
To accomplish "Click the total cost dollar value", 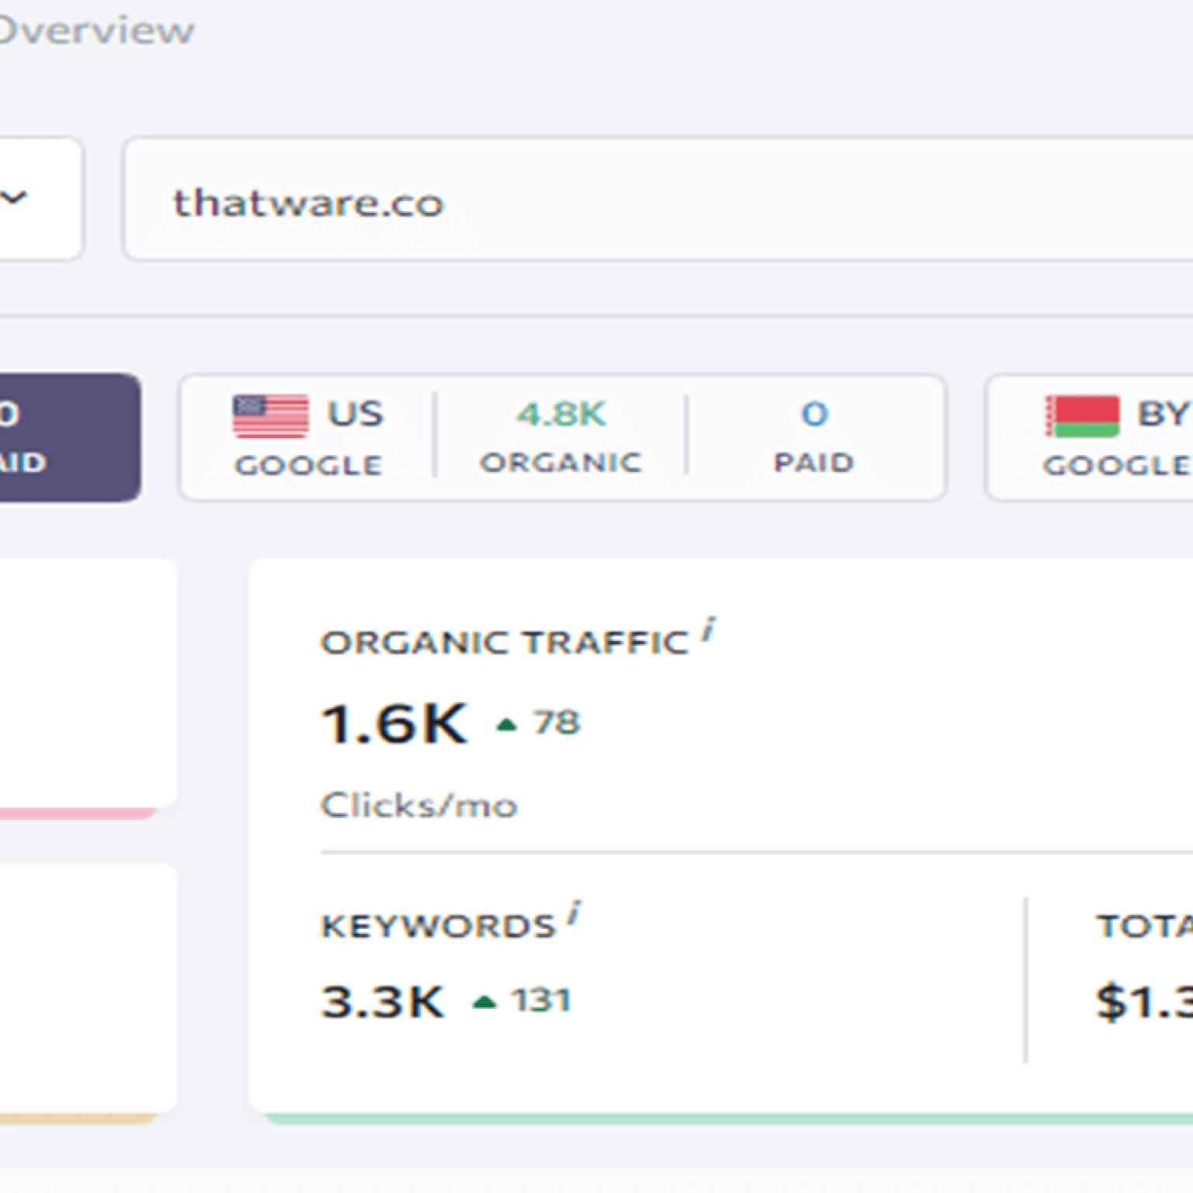I will tap(1144, 1001).
